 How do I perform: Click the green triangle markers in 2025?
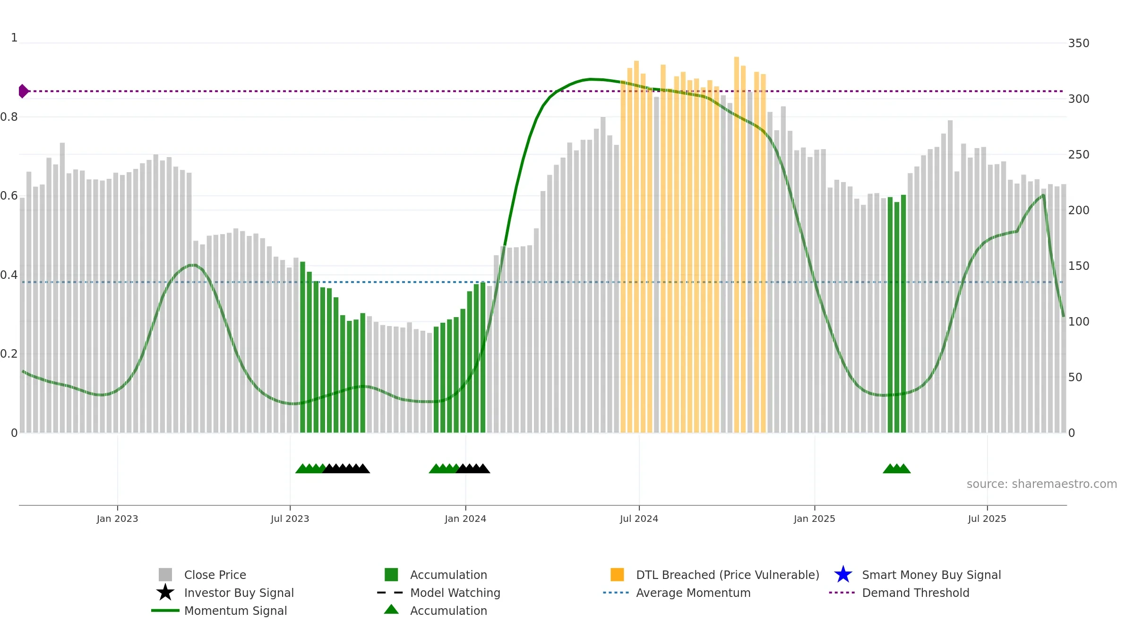[897, 469]
